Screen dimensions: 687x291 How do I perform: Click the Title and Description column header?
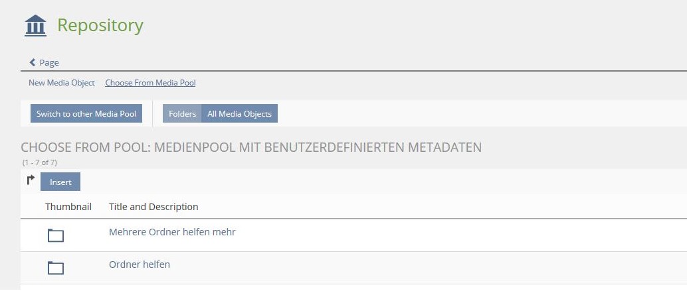(153, 207)
